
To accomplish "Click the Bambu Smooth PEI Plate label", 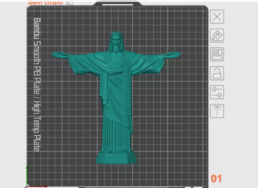I will tap(37, 85).
